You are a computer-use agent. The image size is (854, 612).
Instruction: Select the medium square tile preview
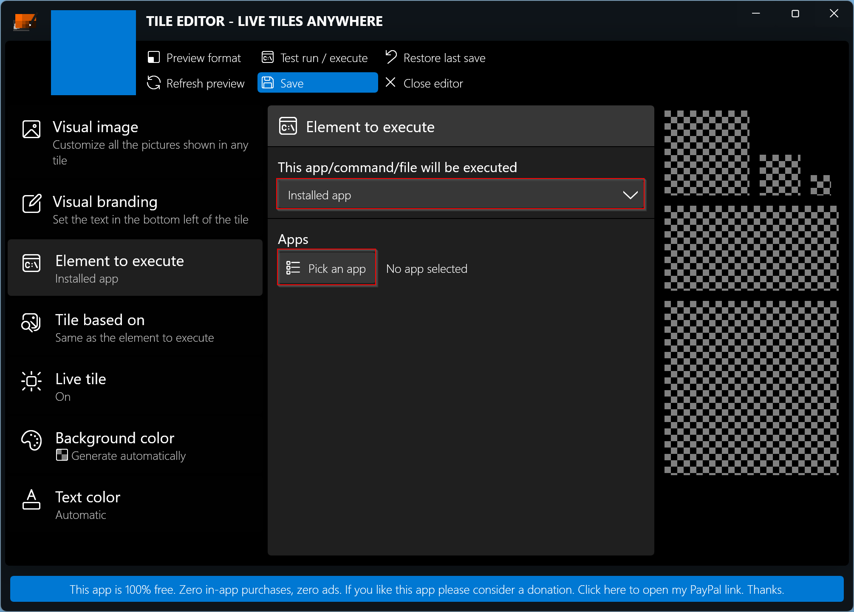[x=707, y=153]
